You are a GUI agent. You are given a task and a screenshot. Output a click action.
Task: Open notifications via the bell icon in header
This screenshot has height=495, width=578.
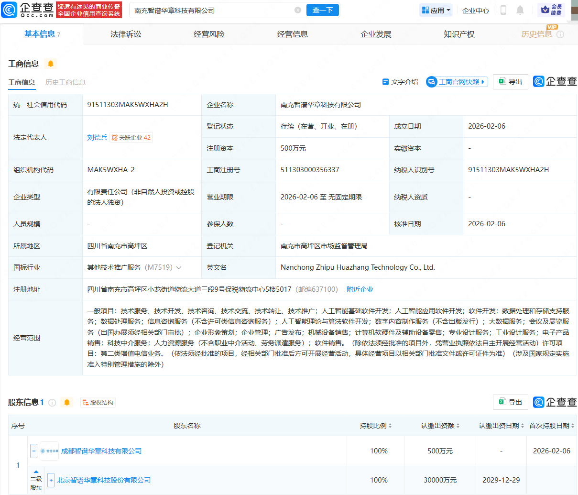point(521,10)
